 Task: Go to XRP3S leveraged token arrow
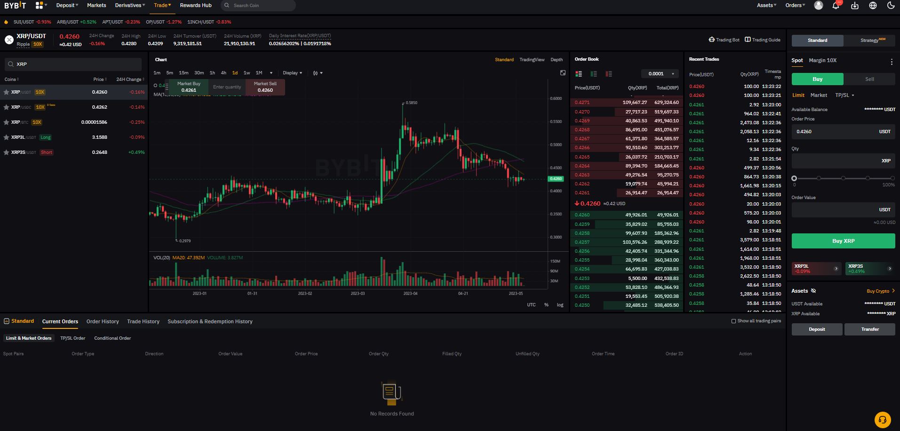(x=890, y=269)
